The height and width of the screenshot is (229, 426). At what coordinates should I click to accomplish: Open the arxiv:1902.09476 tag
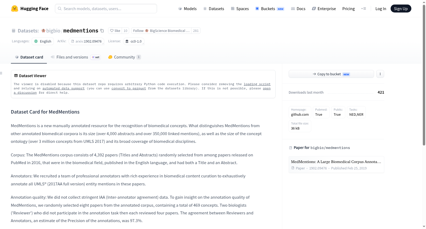86,41
